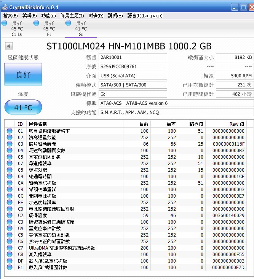Click the status icon for attribute C0
This screenshot has height=279, width=254.
pos(10,209)
